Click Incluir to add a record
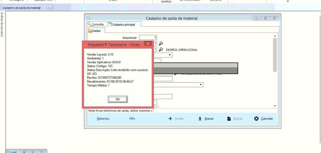This screenshot has width=321, height=153. [x=176, y=119]
